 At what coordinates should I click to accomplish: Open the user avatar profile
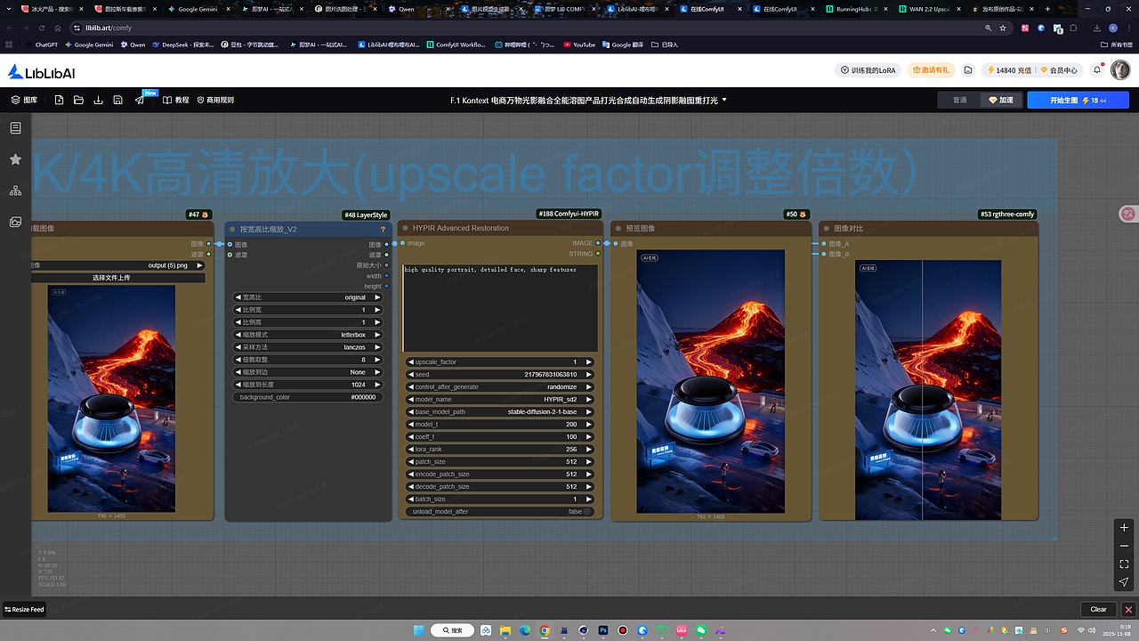pyautogui.click(x=1120, y=70)
